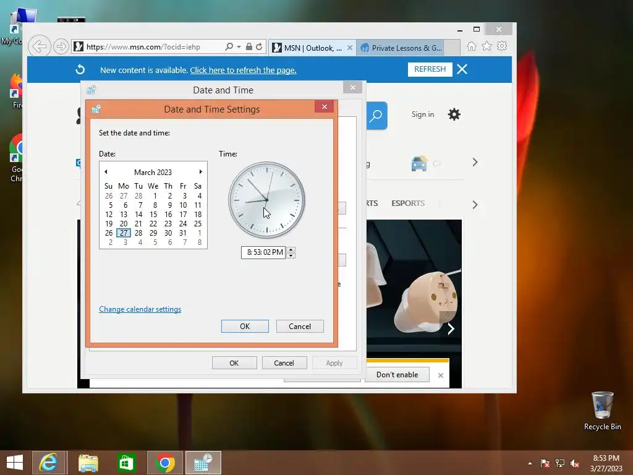
Task: Close the Don't enable prompt
Action: pyautogui.click(x=440, y=375)
